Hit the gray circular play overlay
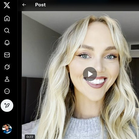Image resolution: width=139 pixels, height=139 pixels. coord(90,74)
